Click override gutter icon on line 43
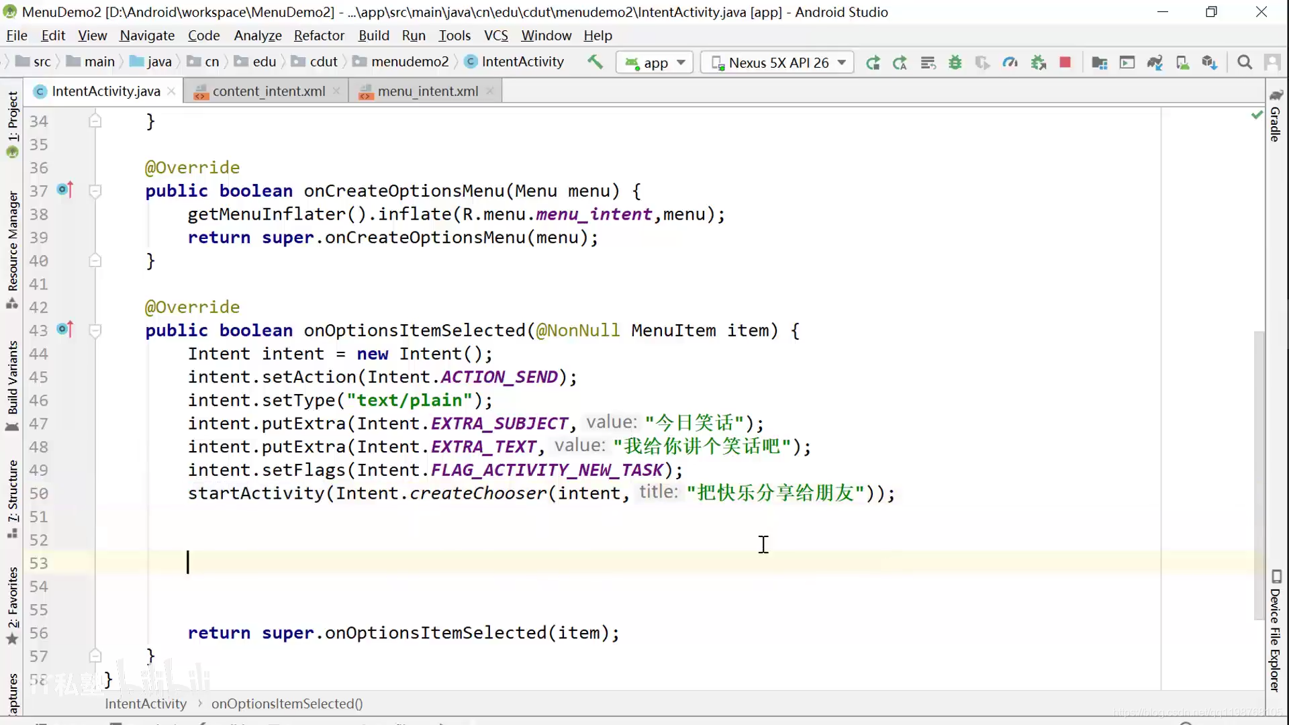The width and height of the screenshot is (1289, 725). (65, 330)
